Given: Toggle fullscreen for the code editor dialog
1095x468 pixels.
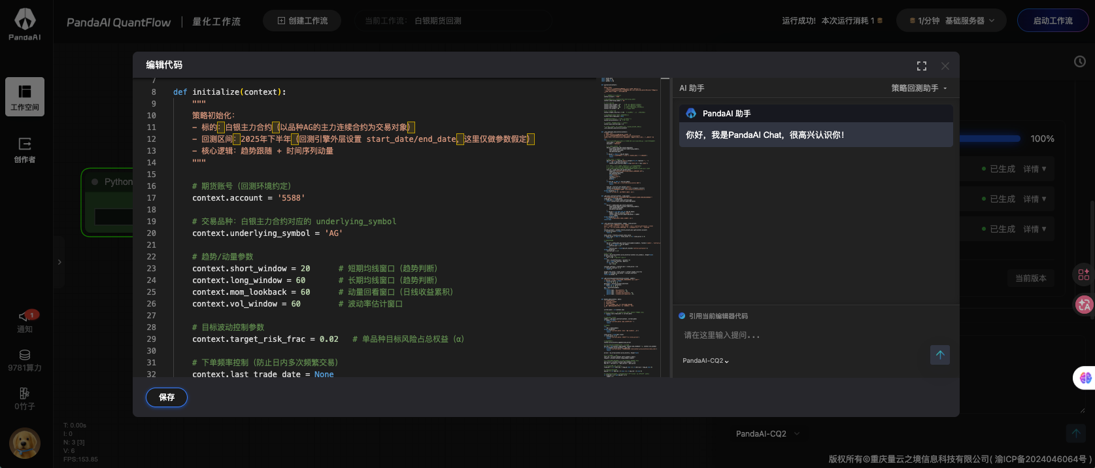Looking at the screenshot, I should click(922, 66).
